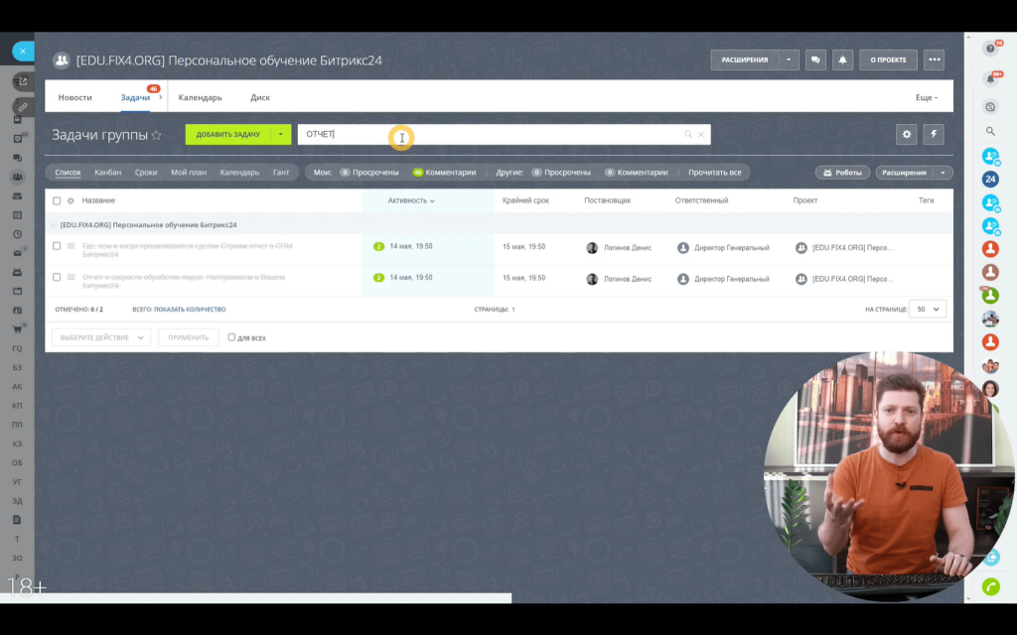
Task: Click the bell icon next to О проекте
Action: tap(842, 60)
